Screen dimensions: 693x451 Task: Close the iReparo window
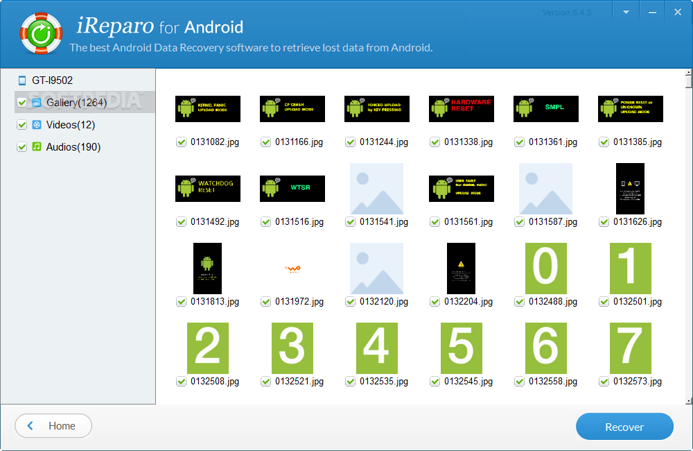click(x=678, y=12)
